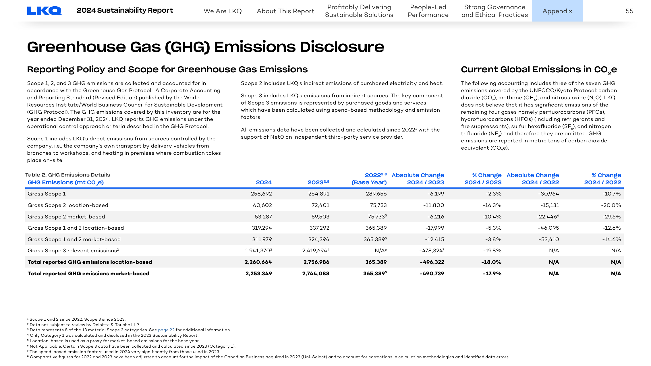The width and height of the screenshot is (651, 366).
Task: Click the GHG Emissions (mt CO2e) header
Action: coord(66,183)
